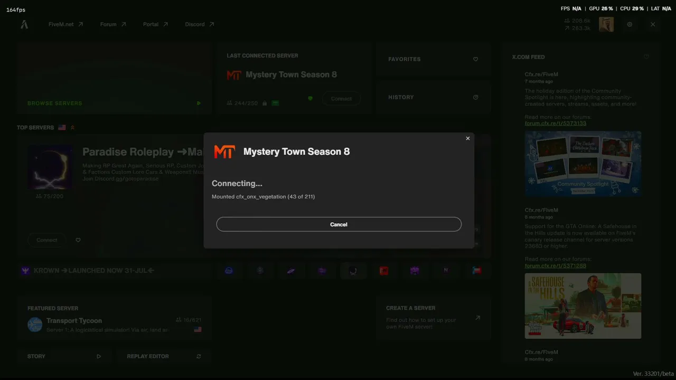Image resolution: width=676 pixels, height=380 pixels.
Task: Click the lock icon beside 244/250
Action: (265, 103)
